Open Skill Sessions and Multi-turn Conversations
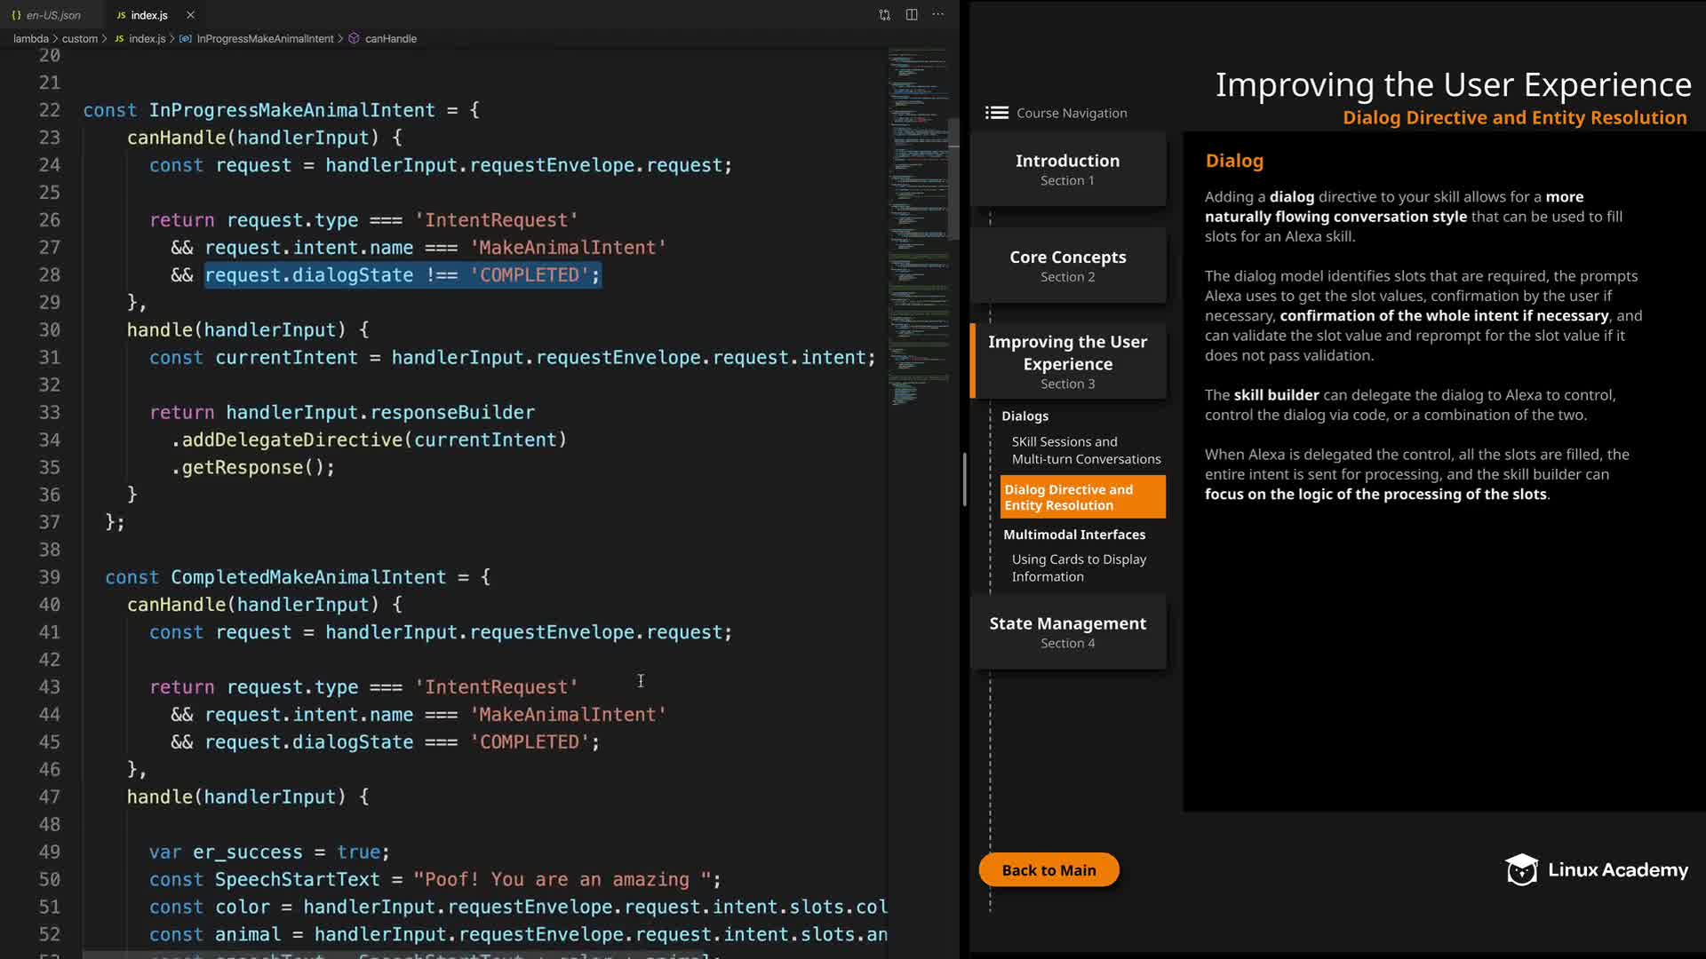Viewport: 1706px width, 959px height. [x=1085, y=450]
